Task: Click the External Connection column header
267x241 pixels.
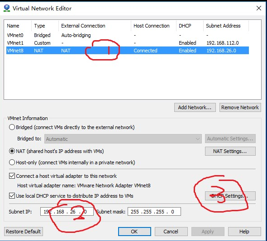Action: coord(95,26)
